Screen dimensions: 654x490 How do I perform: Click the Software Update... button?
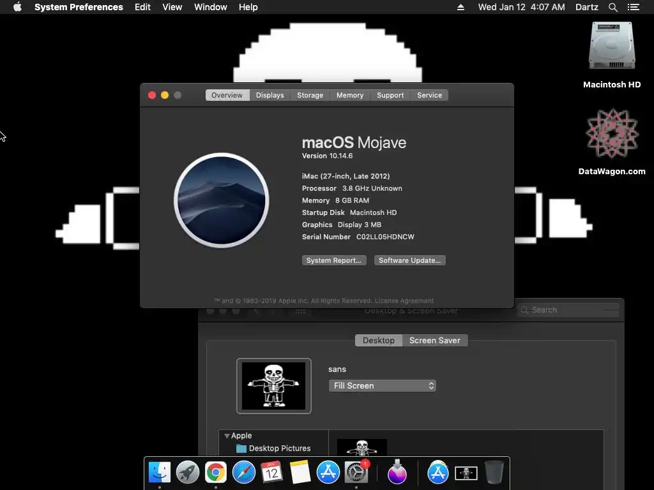[409, 260]
